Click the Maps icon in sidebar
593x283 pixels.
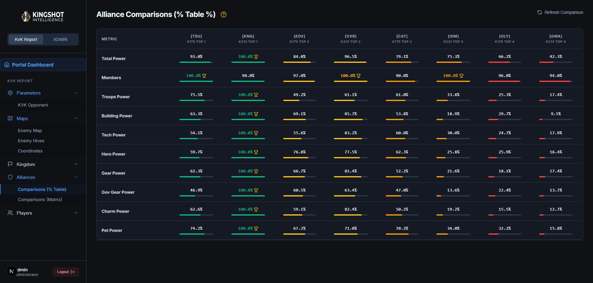10,118
